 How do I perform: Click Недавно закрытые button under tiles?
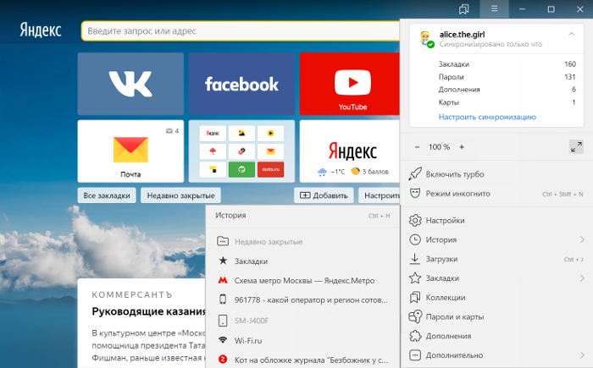tap(180, 195)
